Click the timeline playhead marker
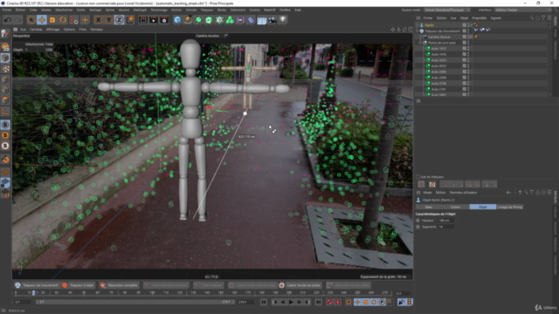This screenshot has width=559, height=314. click(x=33, y=293)
